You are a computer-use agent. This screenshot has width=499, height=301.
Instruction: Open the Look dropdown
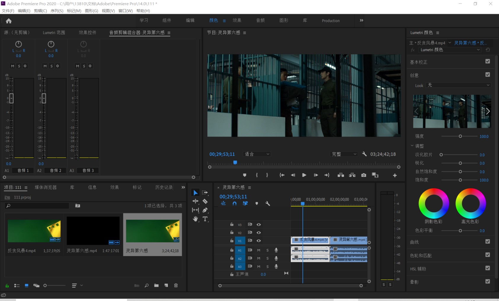point(458,85)
